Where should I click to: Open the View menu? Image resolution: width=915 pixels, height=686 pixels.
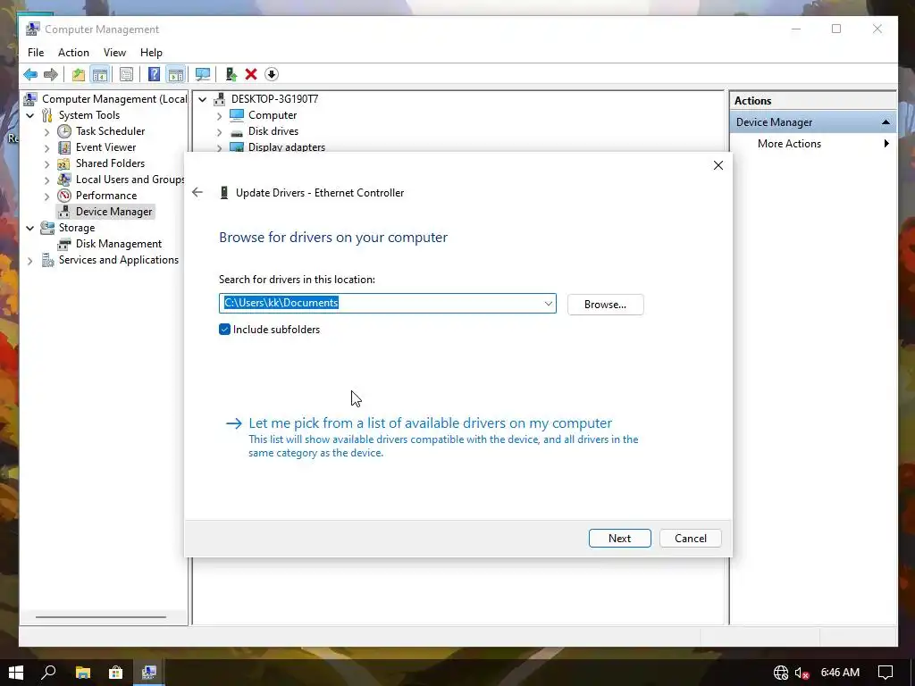[x=114, y=53]
